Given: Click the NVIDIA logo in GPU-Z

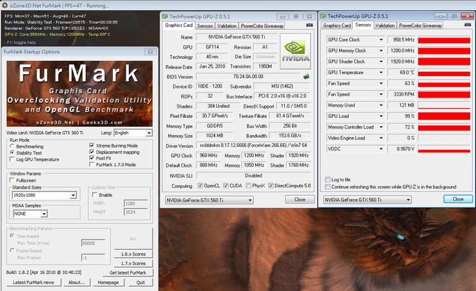Looking at the screenshot, I should click(x=295, y=51).
